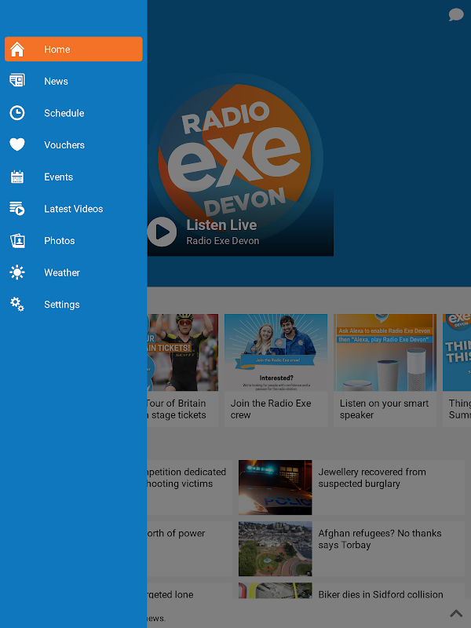Click the Weather sun icon

(x=16, y=272)
